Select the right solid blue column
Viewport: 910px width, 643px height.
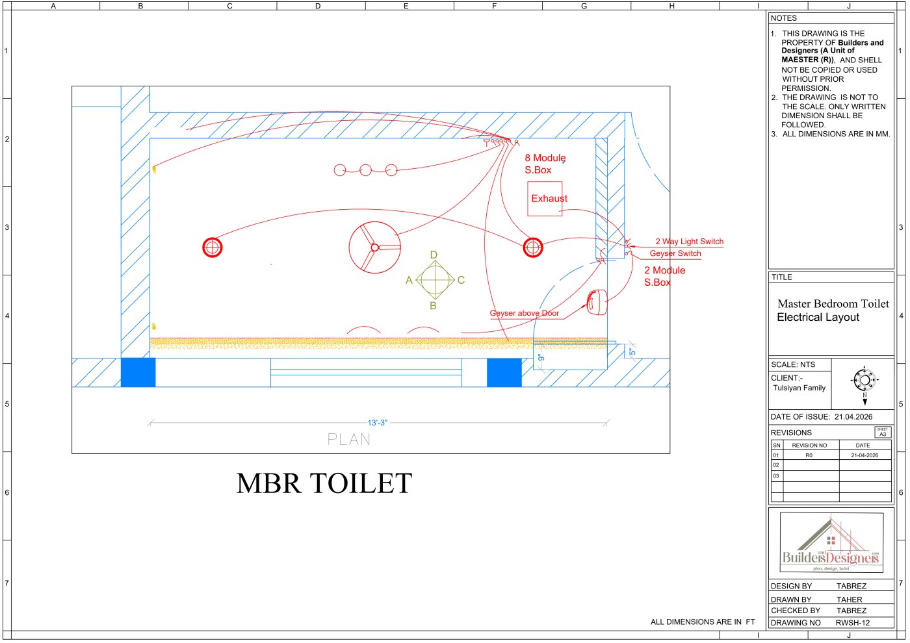click(504, 372)
